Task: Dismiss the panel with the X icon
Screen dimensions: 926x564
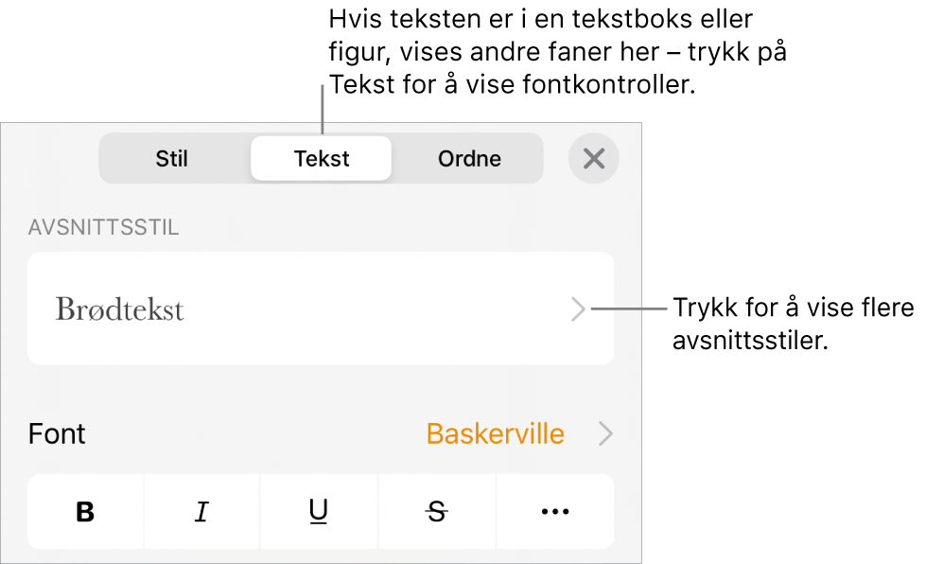Action: (x=594, y=158)
